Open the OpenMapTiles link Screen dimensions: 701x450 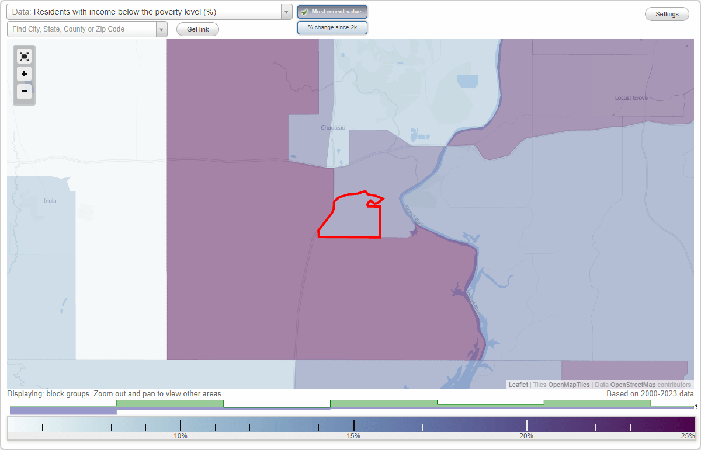568,385
